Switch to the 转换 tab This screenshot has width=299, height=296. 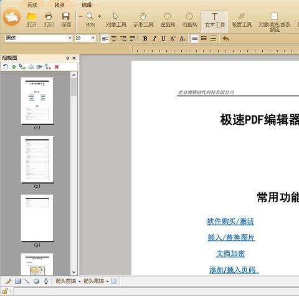(60, 5)
